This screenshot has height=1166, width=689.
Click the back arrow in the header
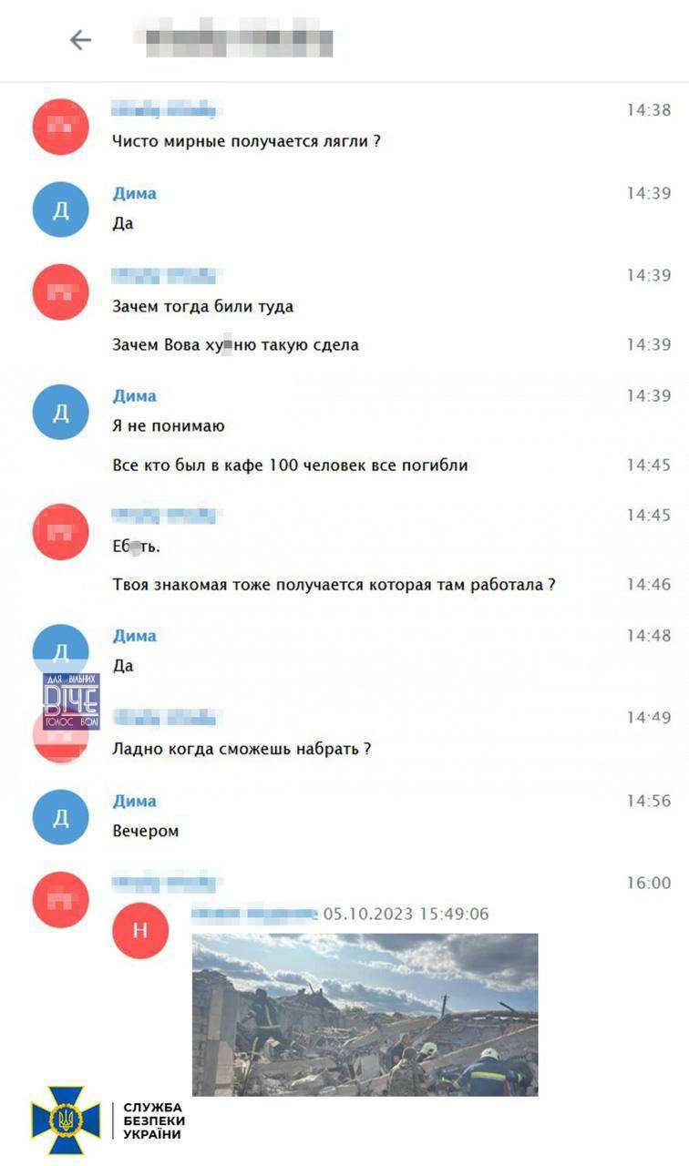(80, 39)
